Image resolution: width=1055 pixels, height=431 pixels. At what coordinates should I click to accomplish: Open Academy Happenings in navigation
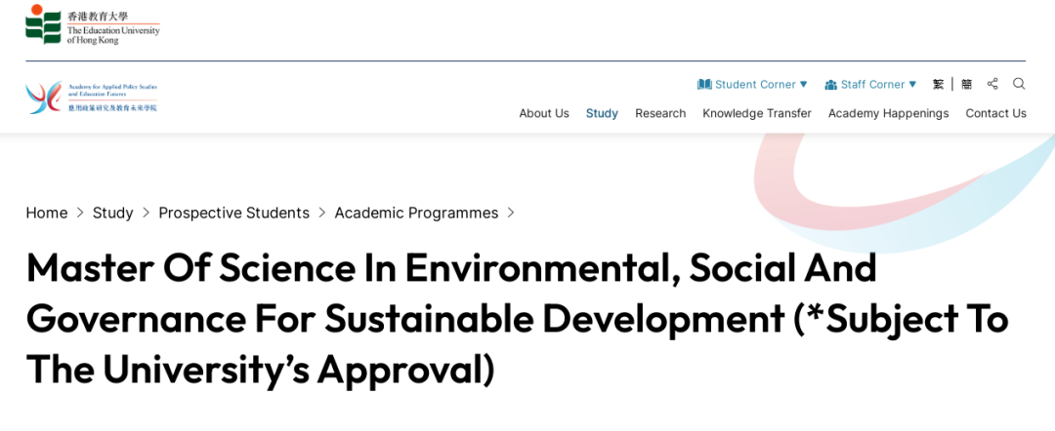point(888,113)
